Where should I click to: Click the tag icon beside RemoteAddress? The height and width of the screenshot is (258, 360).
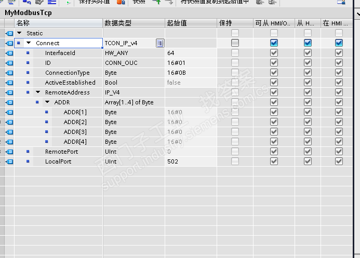tap(9, 92)
